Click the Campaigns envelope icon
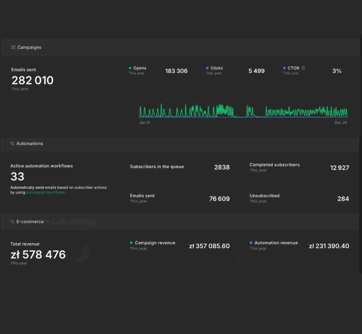This screenshot has width=362, height=334. tap(13, 47)
